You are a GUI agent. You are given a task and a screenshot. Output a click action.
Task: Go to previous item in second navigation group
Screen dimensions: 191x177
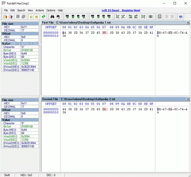pos(98,17)
